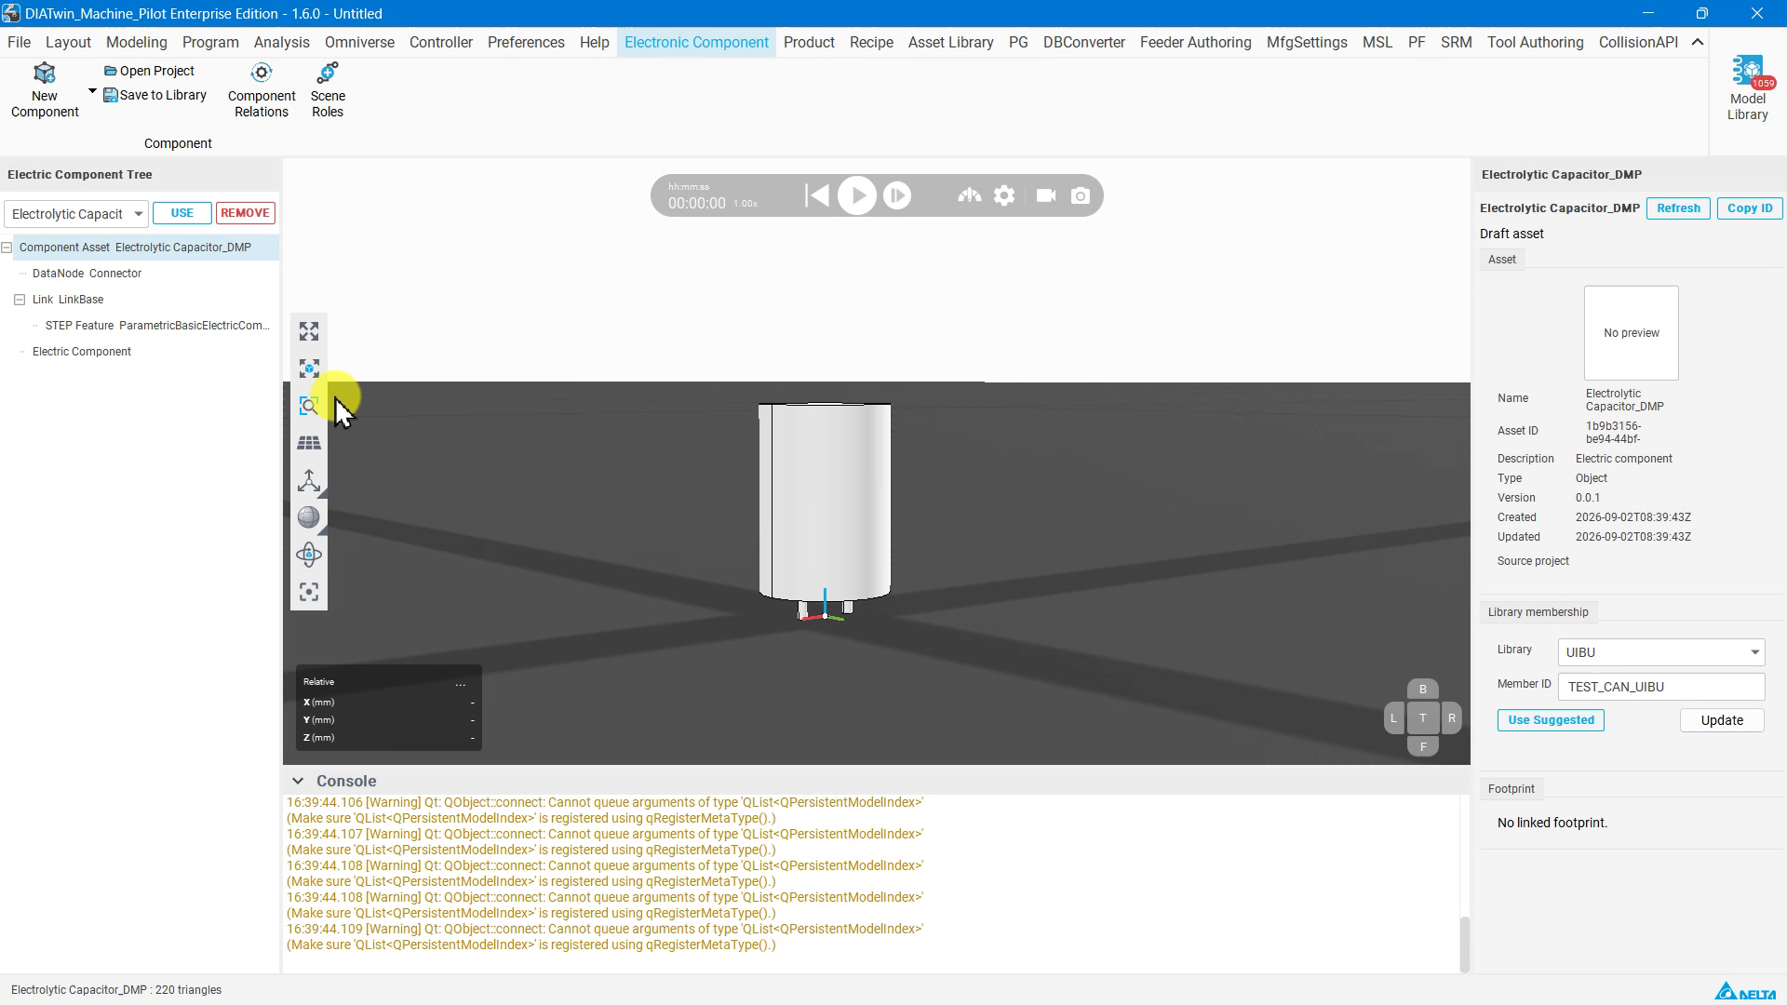The width and height of the screenshot is (1787, 1005).
Task: Select the STEP Feature tree item
Action: [x=157, y=326]
